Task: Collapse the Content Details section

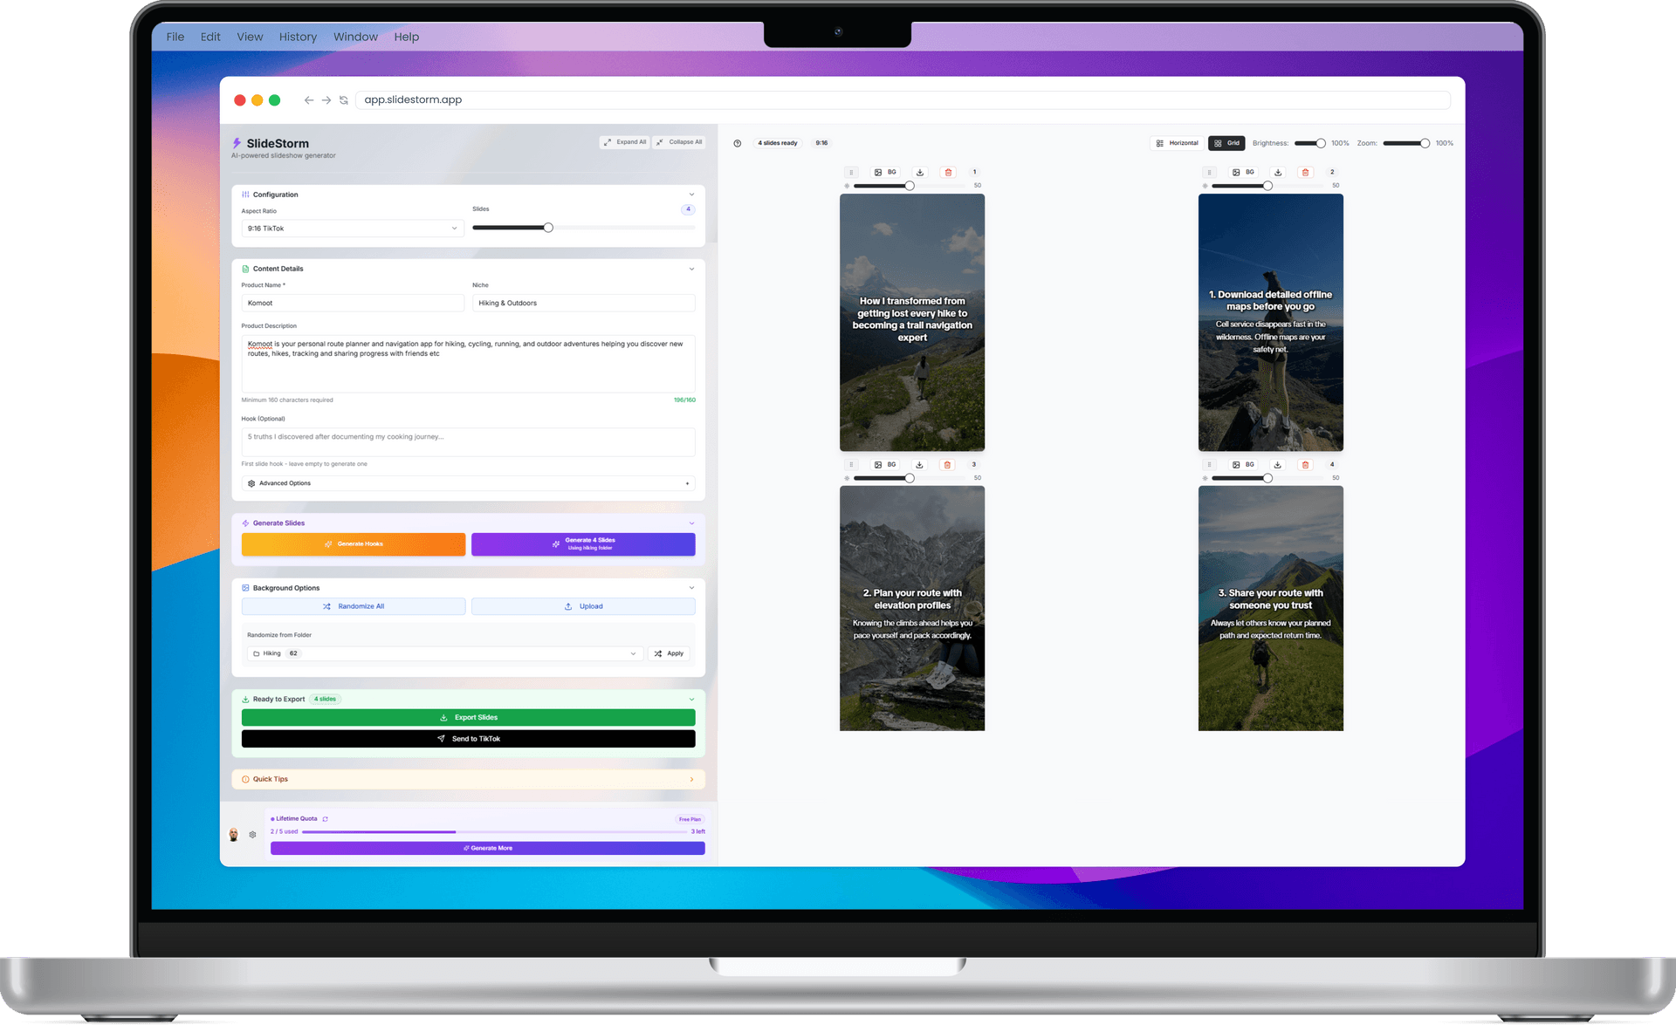Action: (x=692, y=269)
